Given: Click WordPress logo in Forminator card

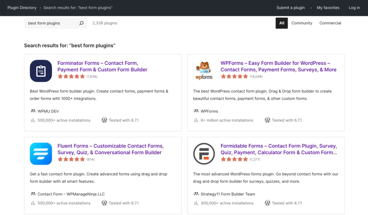Looking at the screenshot, I should pos(104,120).
